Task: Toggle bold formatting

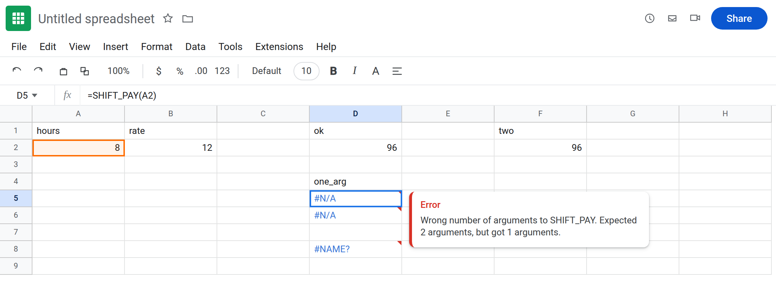Action: click(333, 71)
